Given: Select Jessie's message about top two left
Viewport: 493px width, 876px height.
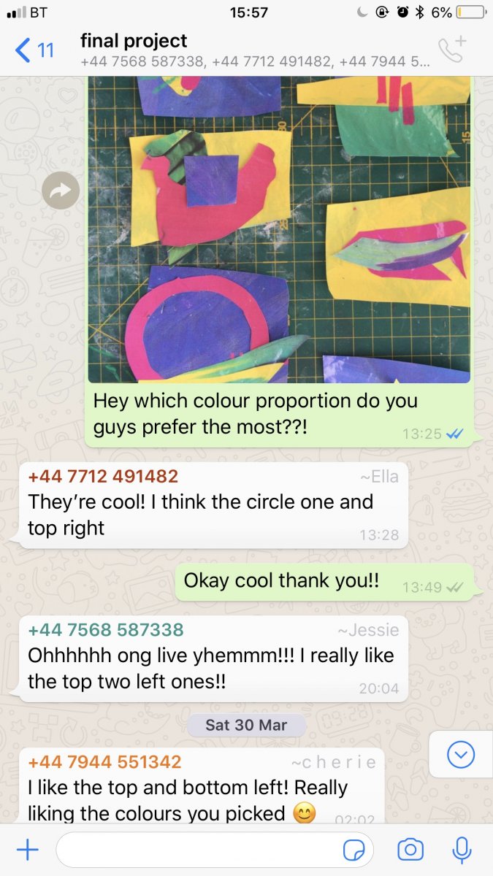Looking at the screenshot, I should point(213,658).
